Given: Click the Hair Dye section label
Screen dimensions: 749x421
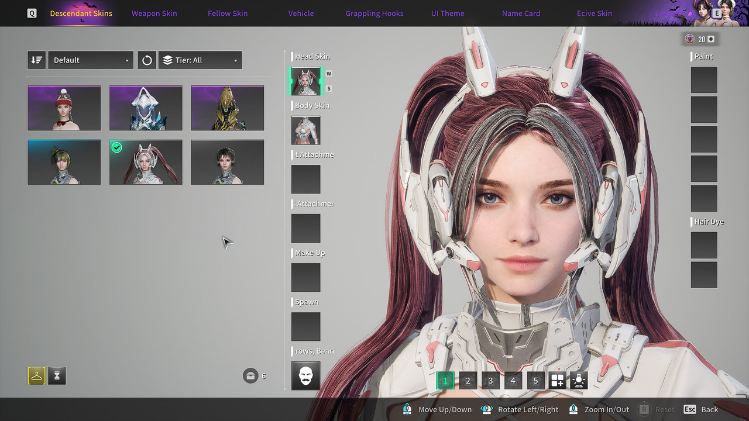Looking at the screenshot, I should (x=709, y=222).
